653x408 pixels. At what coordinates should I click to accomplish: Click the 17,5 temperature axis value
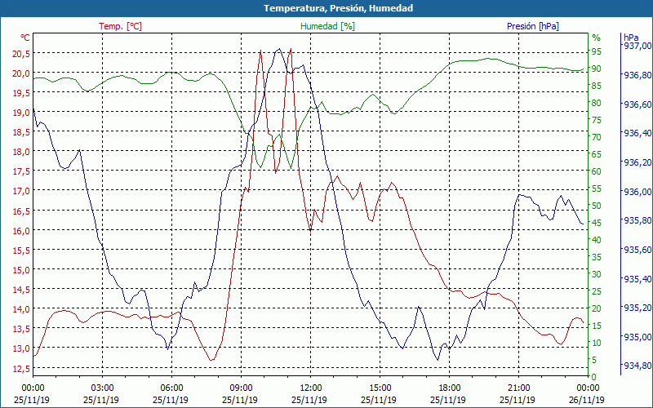(x=22, y=171)
